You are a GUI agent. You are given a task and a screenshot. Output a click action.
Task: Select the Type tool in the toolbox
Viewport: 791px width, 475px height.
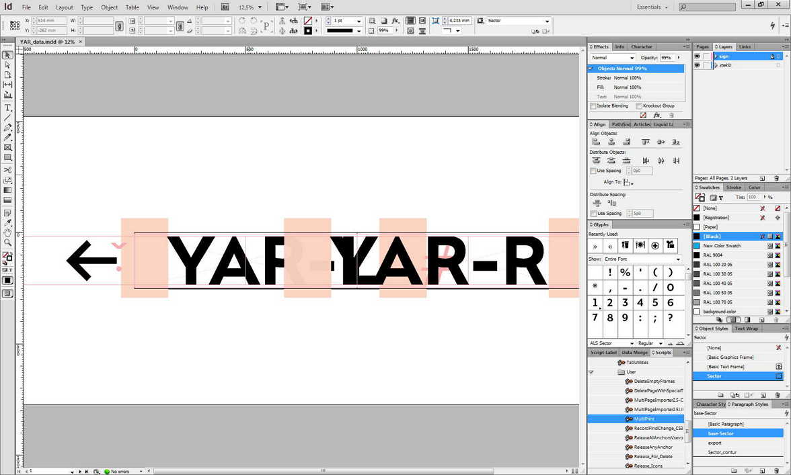(7, 107)
